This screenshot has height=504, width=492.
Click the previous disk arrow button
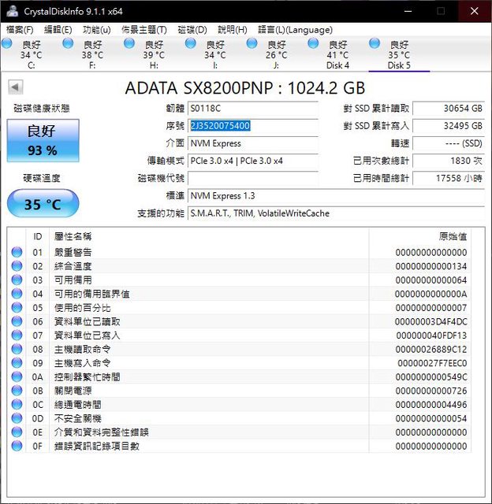tap(15, 87)
